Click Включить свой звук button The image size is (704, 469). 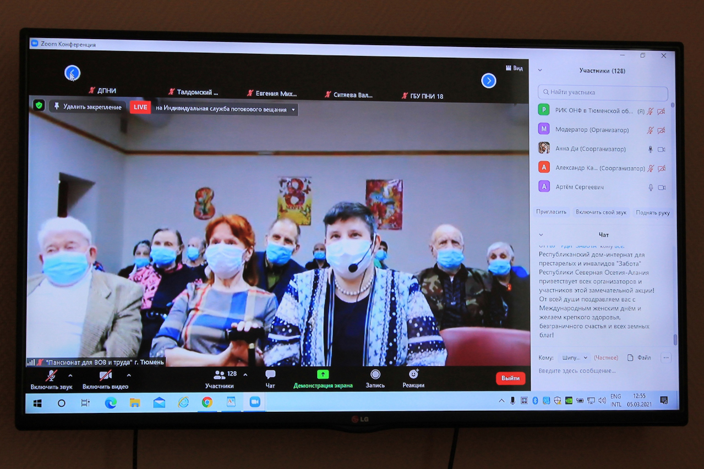coord(601,212)
